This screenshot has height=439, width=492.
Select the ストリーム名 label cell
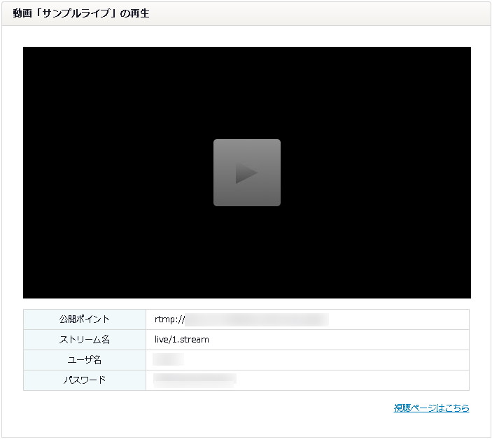pyautogui.click(x=85, y=340)
